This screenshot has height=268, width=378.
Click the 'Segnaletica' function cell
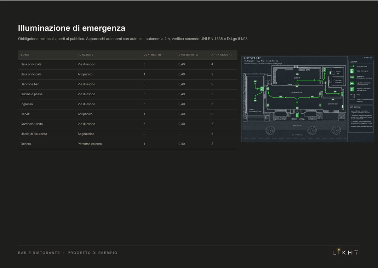[86, 134]
